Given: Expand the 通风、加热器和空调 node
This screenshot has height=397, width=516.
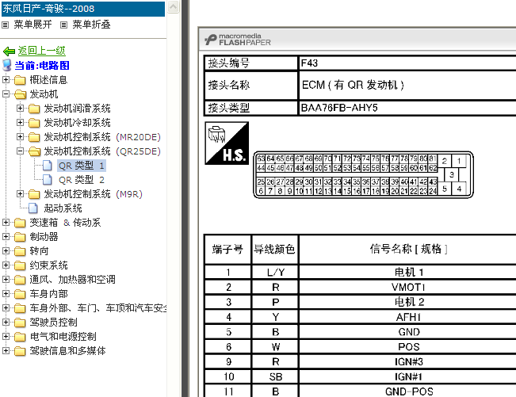Looking at the screenshot, I should click(6, 279).
